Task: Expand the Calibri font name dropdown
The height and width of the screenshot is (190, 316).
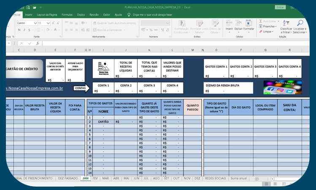Action: 35,23
